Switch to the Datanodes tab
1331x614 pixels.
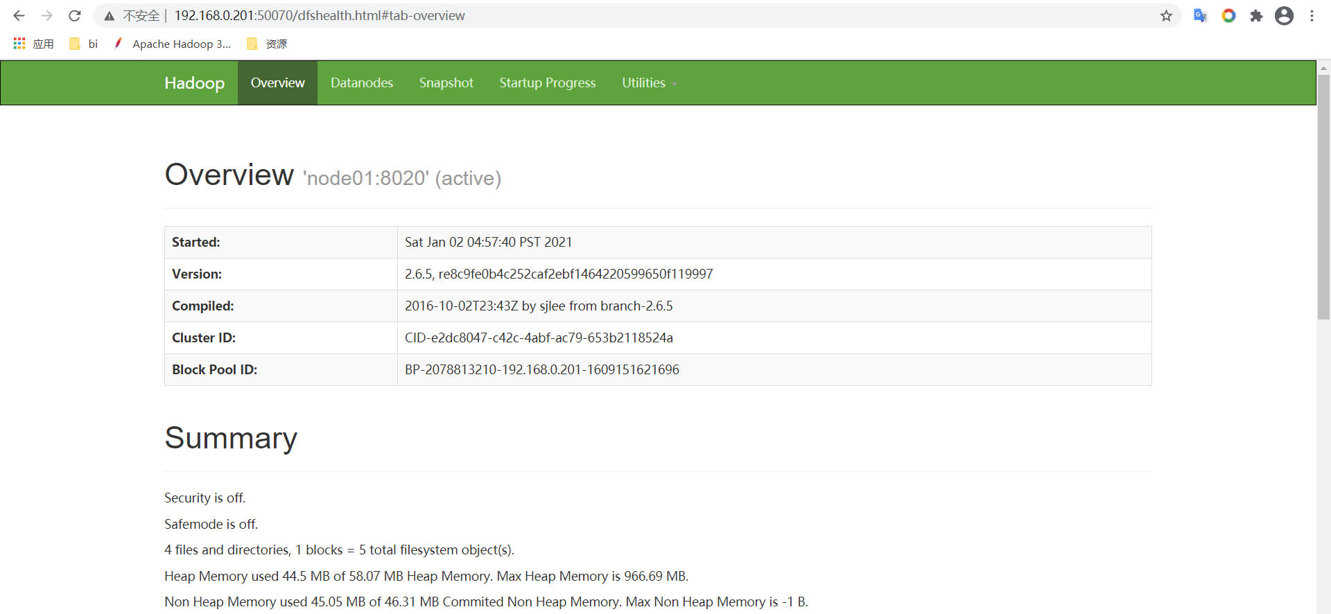(x=362, y=82)
